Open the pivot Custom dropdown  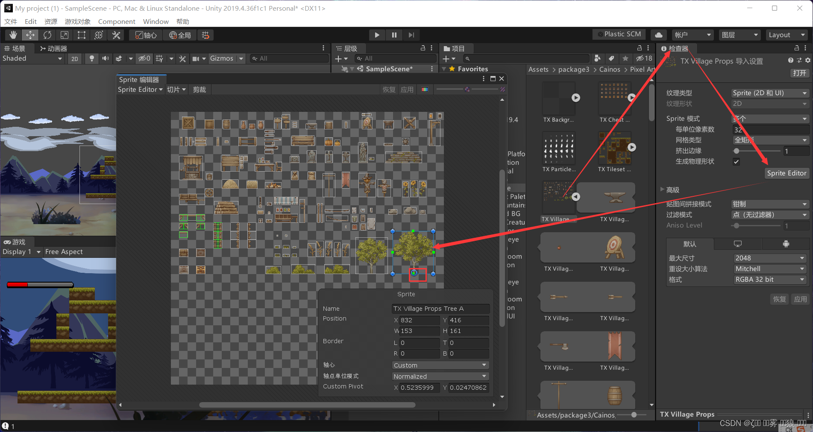440,365
